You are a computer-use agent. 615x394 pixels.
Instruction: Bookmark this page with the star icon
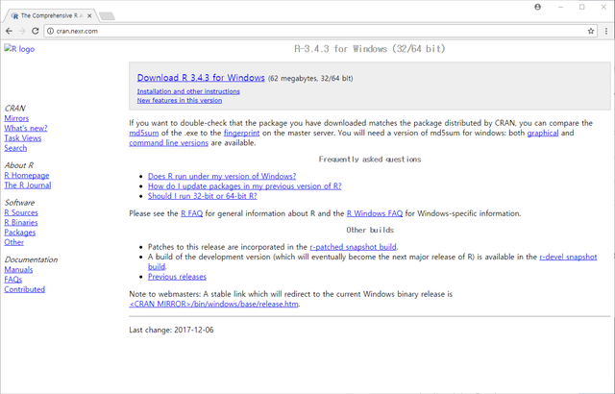click(591, 31)
